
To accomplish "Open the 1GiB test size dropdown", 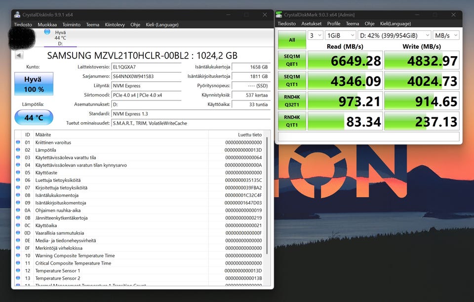I will click(340, 35).
